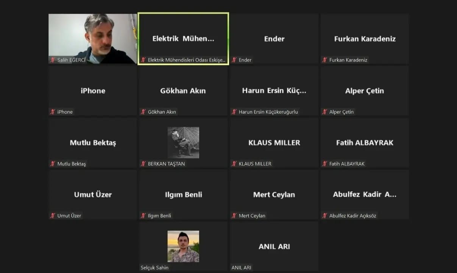
Task: Click muted mic icon beside Gökhan Akın
Action: coord(143,112)
